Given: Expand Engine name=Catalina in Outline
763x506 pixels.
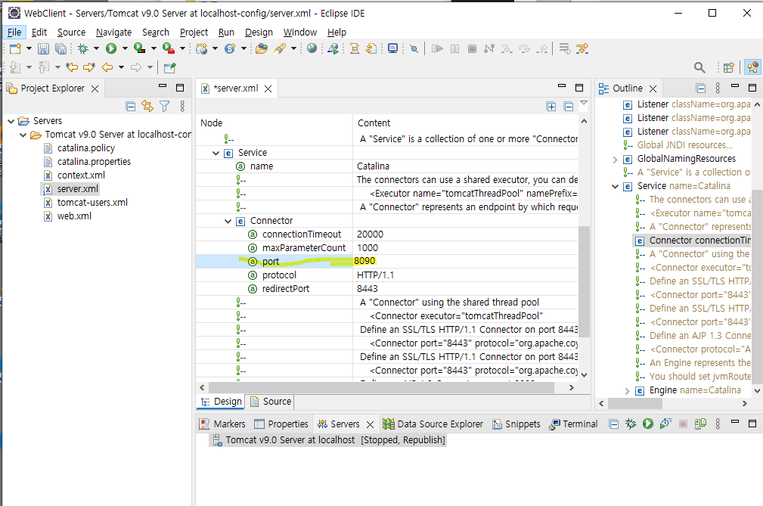Looking at the screenshot, I should pos(627,391).
